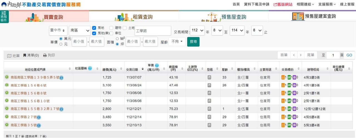Click the 透 type icon in first row
The height and width of the screenshot is (138, 356).
tap(209, 77)
